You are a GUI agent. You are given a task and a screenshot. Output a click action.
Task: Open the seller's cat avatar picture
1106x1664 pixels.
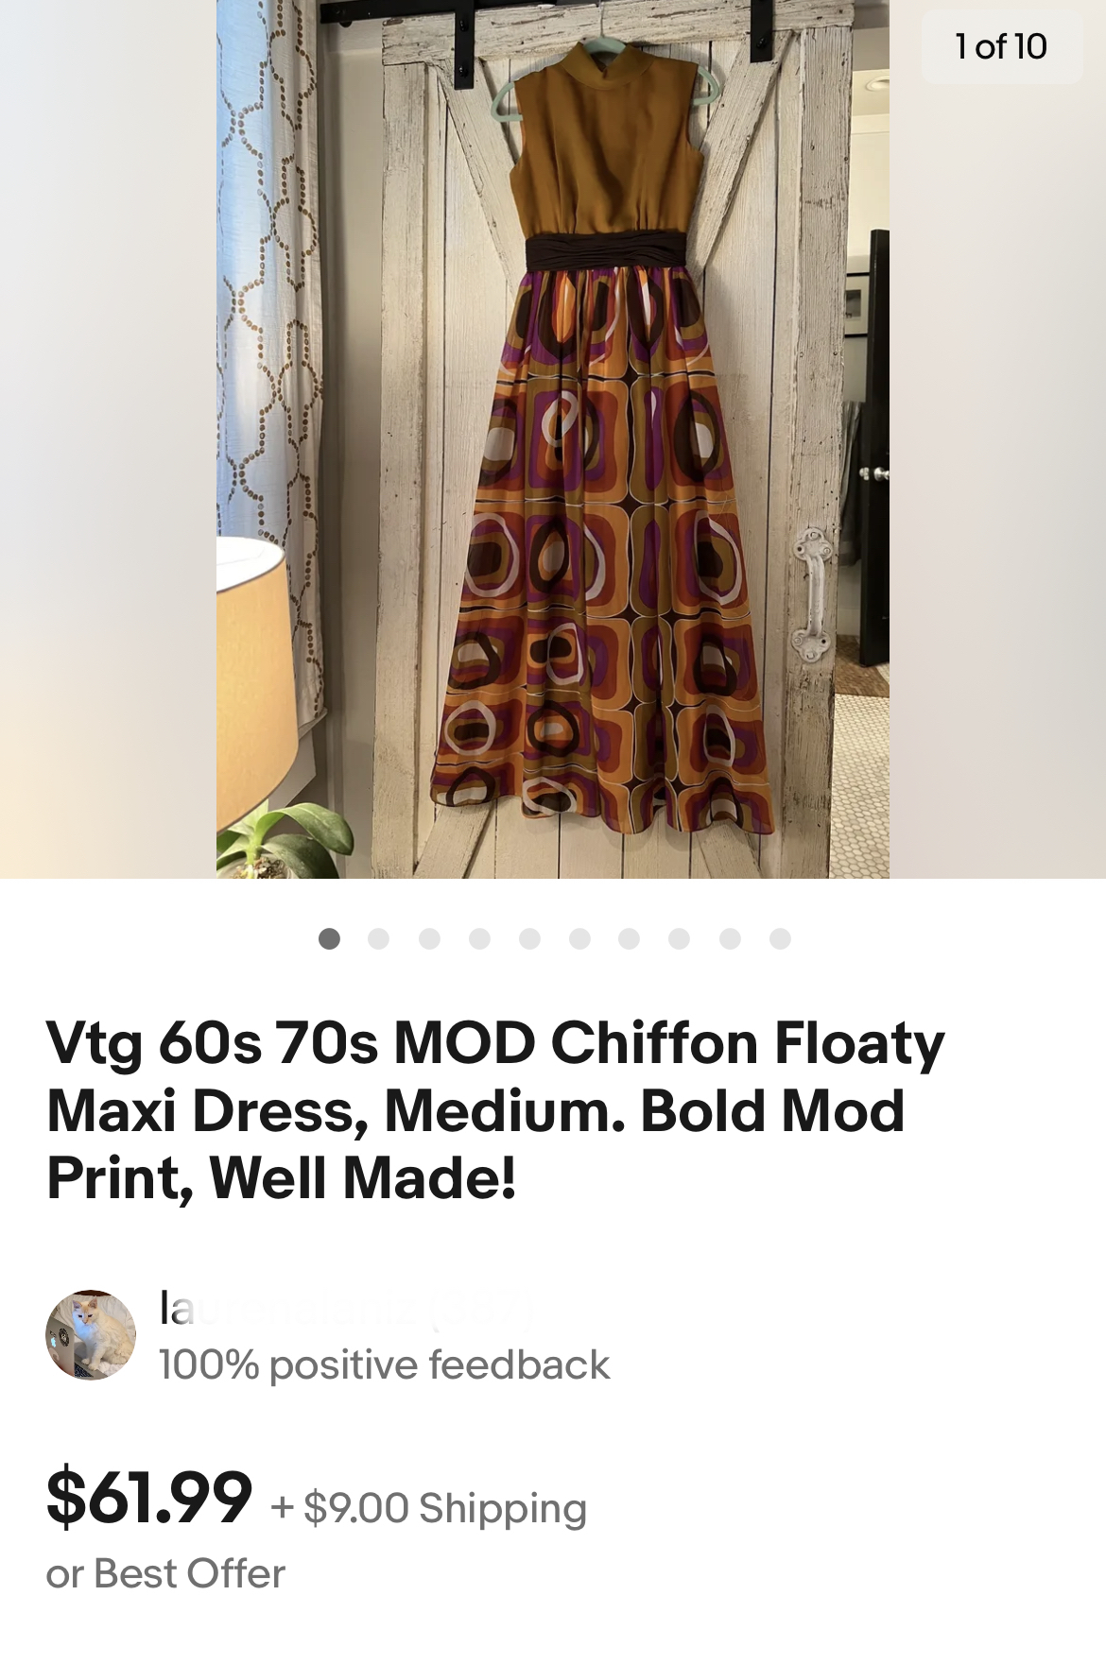(x=91, y=1334)
